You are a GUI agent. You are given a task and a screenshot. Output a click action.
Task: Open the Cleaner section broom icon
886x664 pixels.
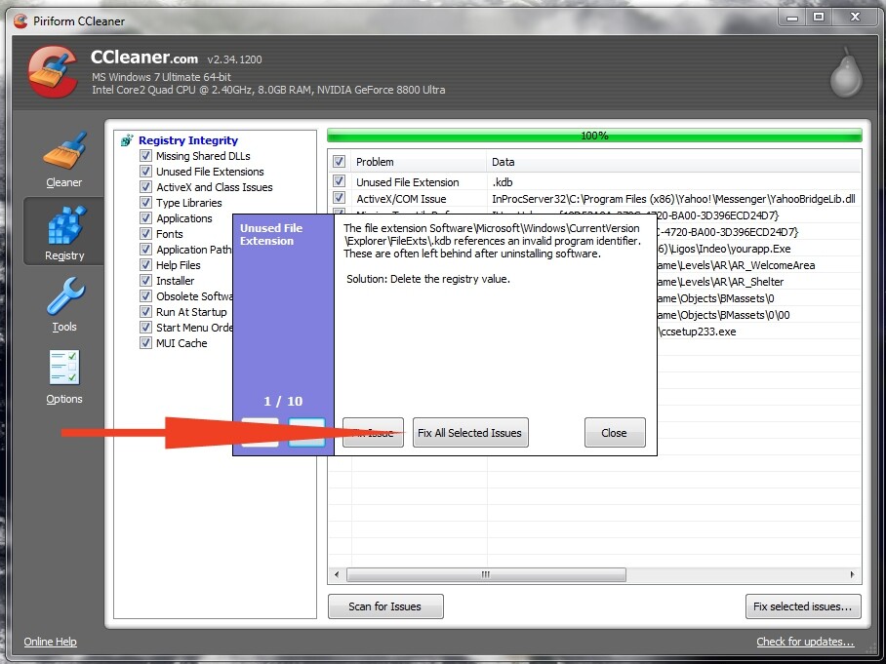[x=63, y=150]
